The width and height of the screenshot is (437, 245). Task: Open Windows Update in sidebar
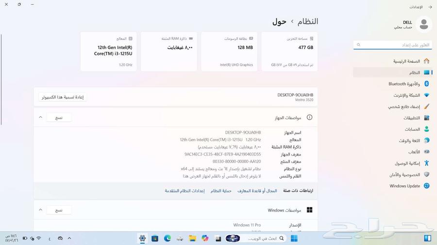[393, 186]
